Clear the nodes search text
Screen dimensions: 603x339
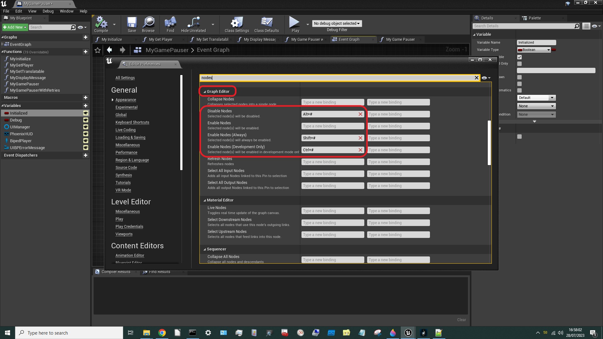(476, 78)
